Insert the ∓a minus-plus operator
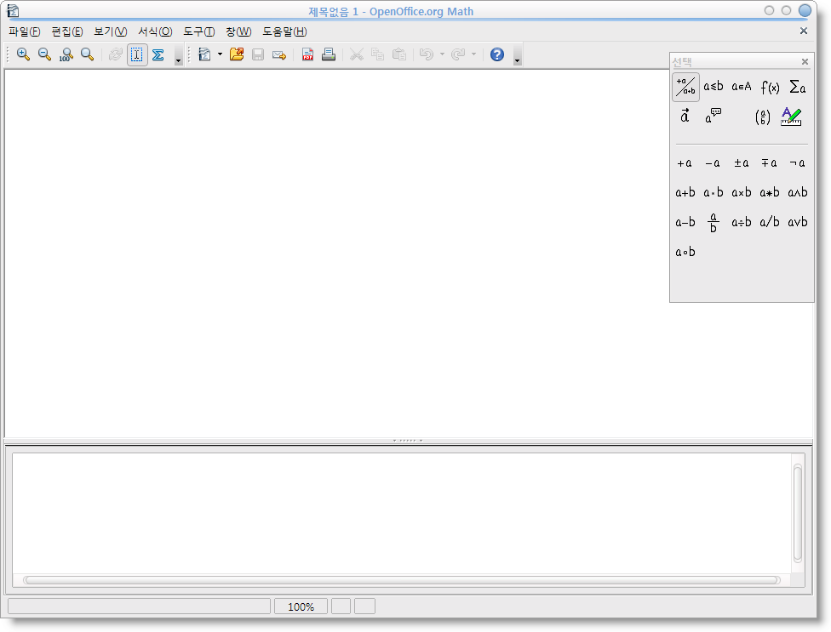This screenshot has width=831, height=632. [770, 163]
